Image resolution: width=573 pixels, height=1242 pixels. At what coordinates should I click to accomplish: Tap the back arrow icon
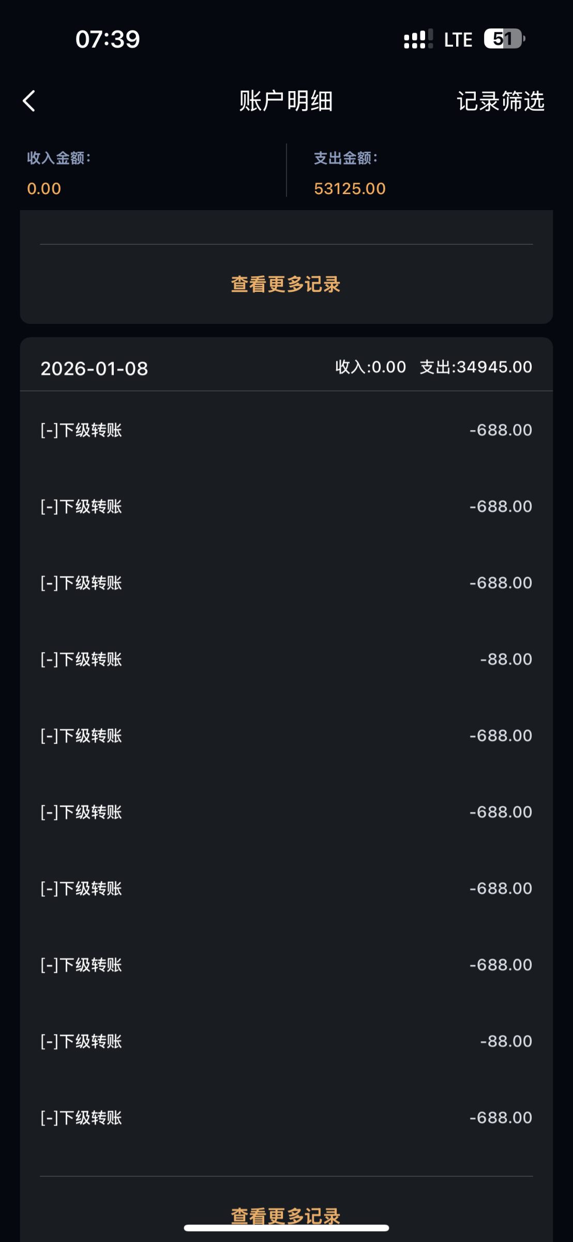click(x=29, y=101)
